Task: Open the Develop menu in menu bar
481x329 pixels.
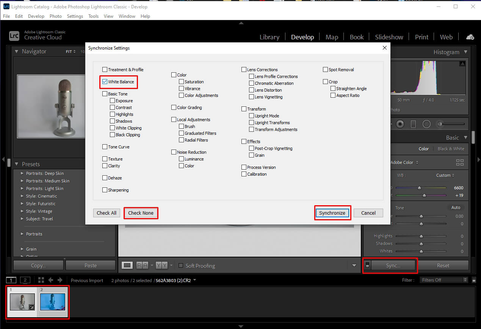Action: point(36,16)
